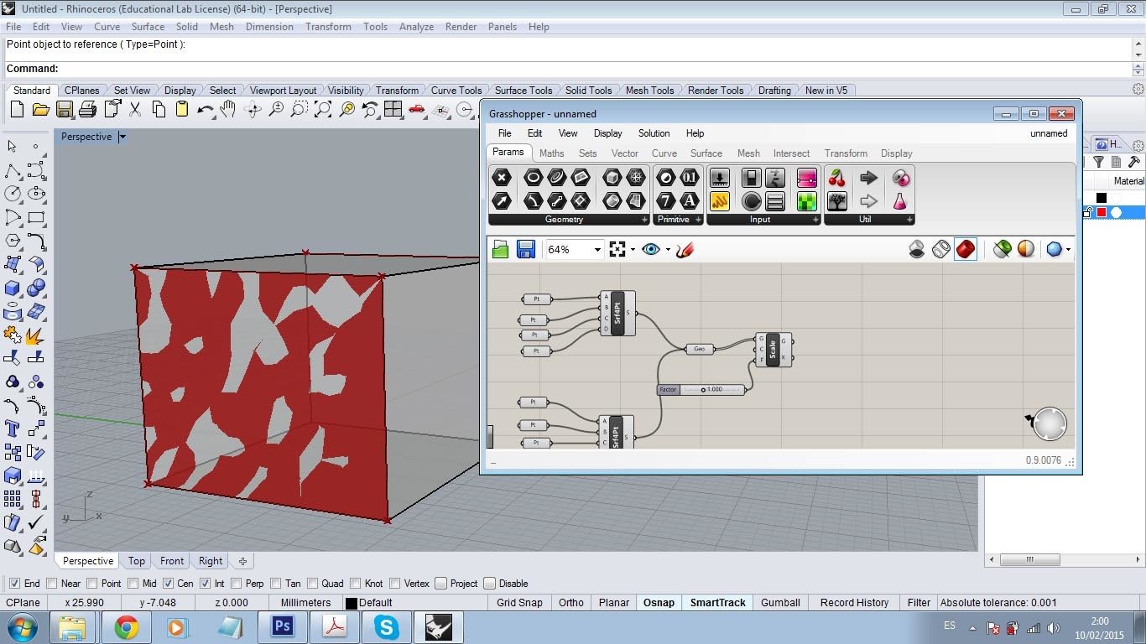The height and width of the screenshot is (644, 1146).
Task: Add a Point parameter from Geometry panel
Action: pos(502,177)
